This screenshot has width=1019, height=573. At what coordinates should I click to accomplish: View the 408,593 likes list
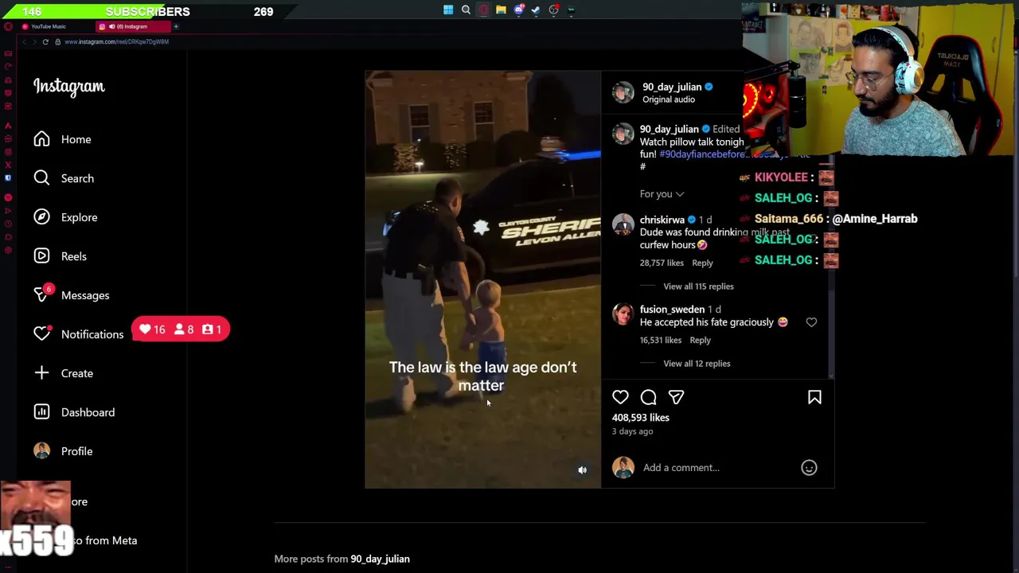click(640, 418)
